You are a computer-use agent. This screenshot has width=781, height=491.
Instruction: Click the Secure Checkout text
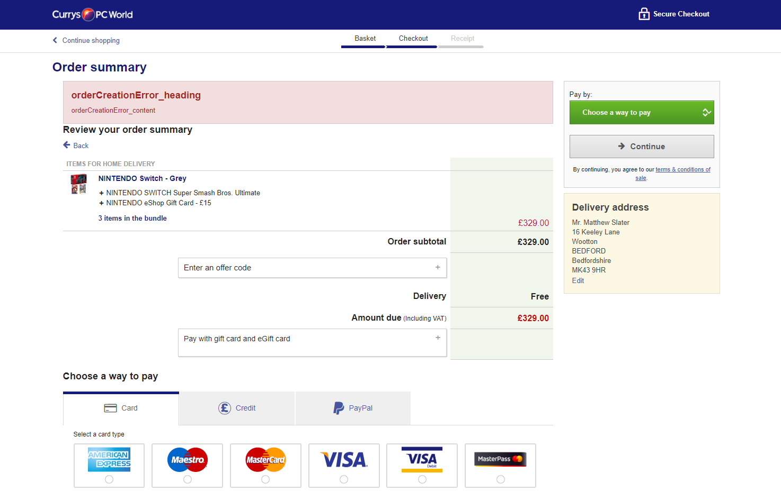click(681, 14)
